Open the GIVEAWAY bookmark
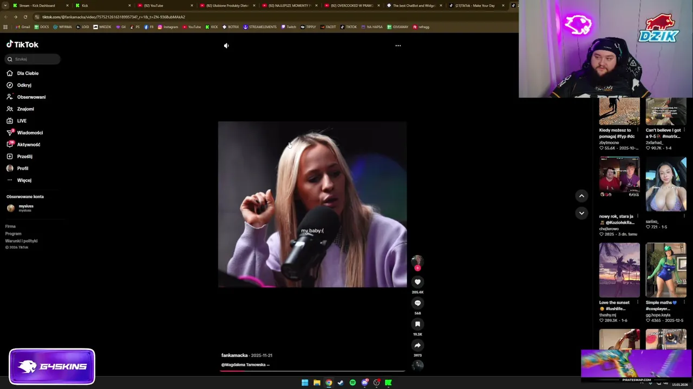This screenshot has height=389, width=693. 397,27
